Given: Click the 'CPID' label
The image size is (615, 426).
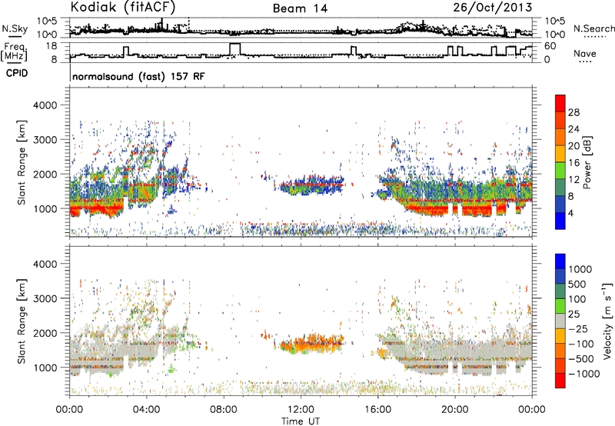Looking at the screenshot, I should (x=17, y=73).
